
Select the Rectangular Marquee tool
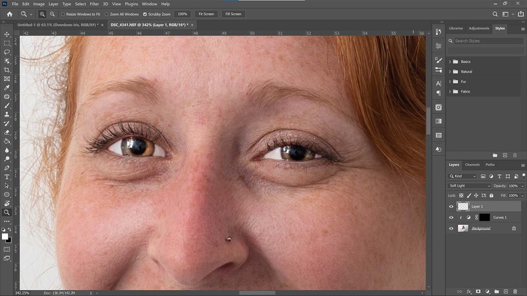[7, 43]
